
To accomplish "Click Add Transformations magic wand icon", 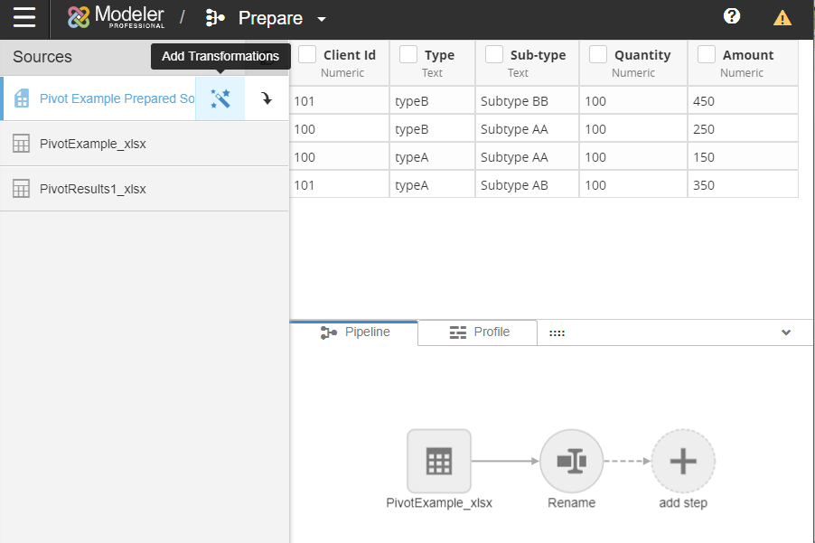I will point(220,98).
